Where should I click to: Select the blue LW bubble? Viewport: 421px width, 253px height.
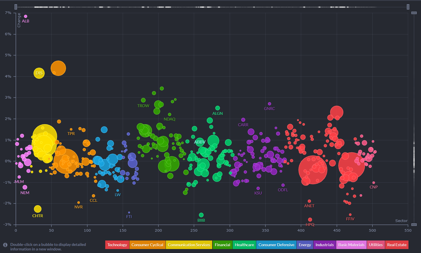pyautogui.click(x=118, y=190)
